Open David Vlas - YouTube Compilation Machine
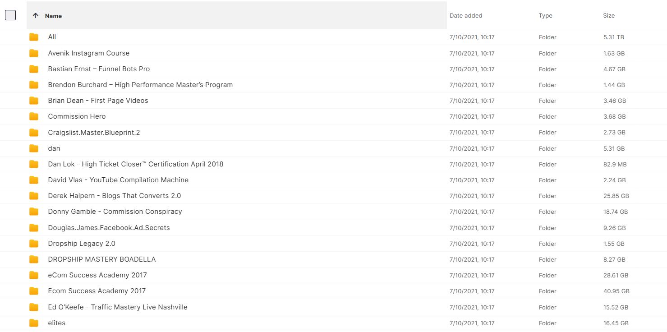Image resolution: width=667 pixels, height=332 pixels. point(118,180)
